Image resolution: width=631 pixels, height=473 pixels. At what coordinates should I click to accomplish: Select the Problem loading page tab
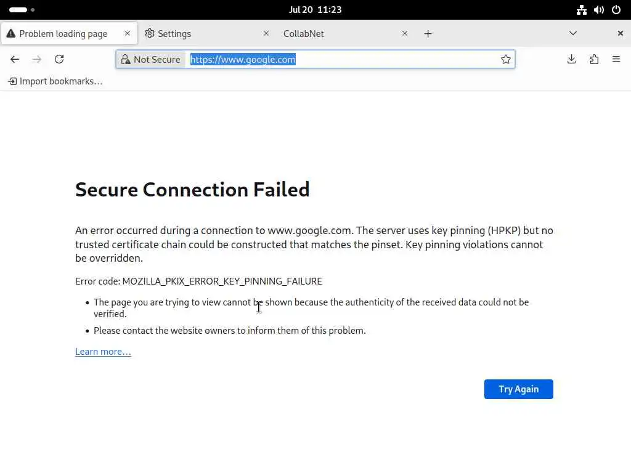point(62,34)
